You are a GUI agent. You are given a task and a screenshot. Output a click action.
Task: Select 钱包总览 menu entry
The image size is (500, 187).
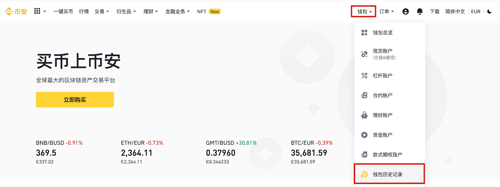pyautogui.click(x=390, y=33)
